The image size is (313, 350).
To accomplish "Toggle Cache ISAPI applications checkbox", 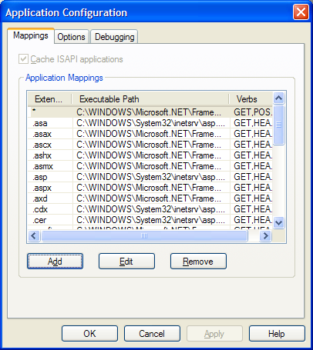I will (x=23, y=59).
